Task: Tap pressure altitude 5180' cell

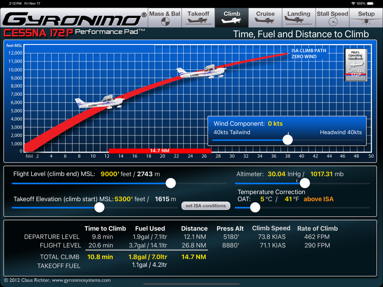Action: click(231, 237)
